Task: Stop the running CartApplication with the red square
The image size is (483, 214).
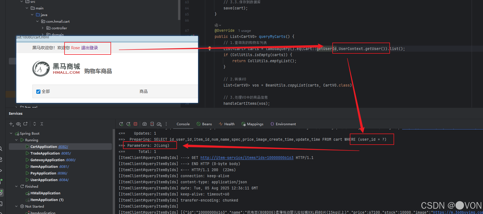Action: [x=135, y=124]
